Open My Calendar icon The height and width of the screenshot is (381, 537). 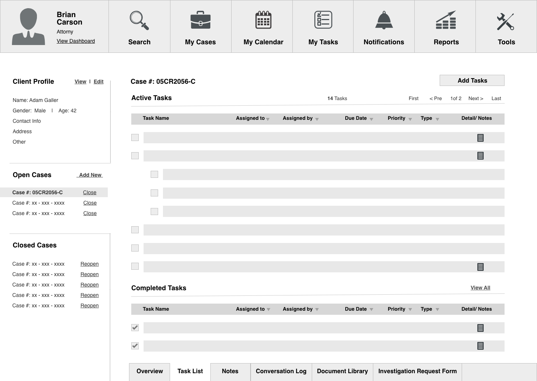[263, 20]
